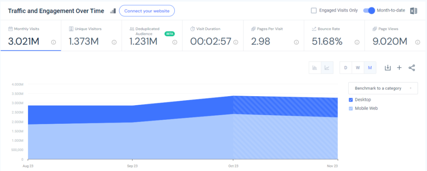Select the Unique Visitors metric tab
Screen dimensions: 427x171
(x=91, y=36)
